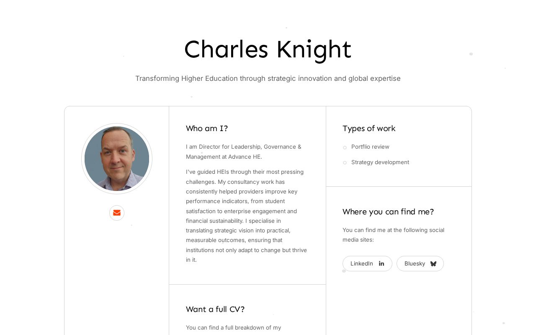Image resolution: width=536 pixels, height=335 pixels.
Task: Click the Portflio review list item
Action: click(x=370, y=147)
